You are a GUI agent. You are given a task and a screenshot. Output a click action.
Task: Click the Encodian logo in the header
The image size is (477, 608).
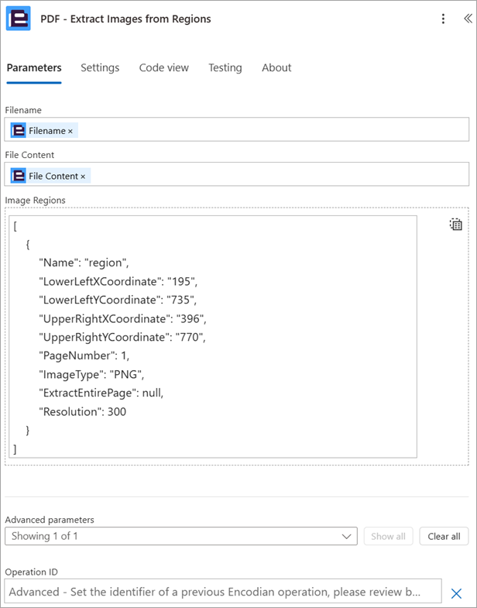(x=19, y=19)
